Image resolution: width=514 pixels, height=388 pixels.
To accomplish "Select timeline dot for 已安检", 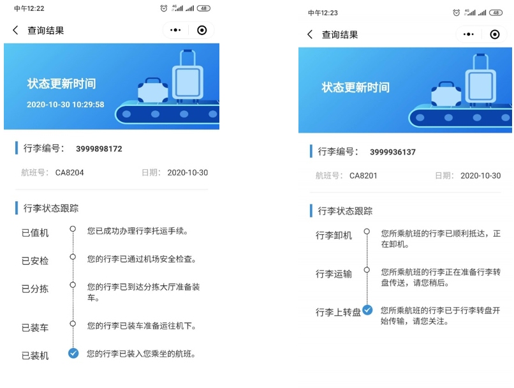I will click(x=73, y=257).
